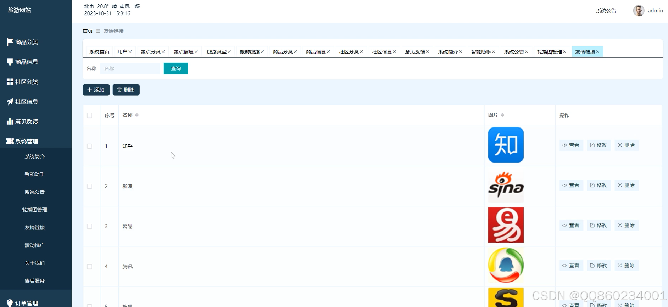Select 智能助手 in the sidebar submenu
The height and width of the screenshot is (307, 668).
(x=35, y=174)
